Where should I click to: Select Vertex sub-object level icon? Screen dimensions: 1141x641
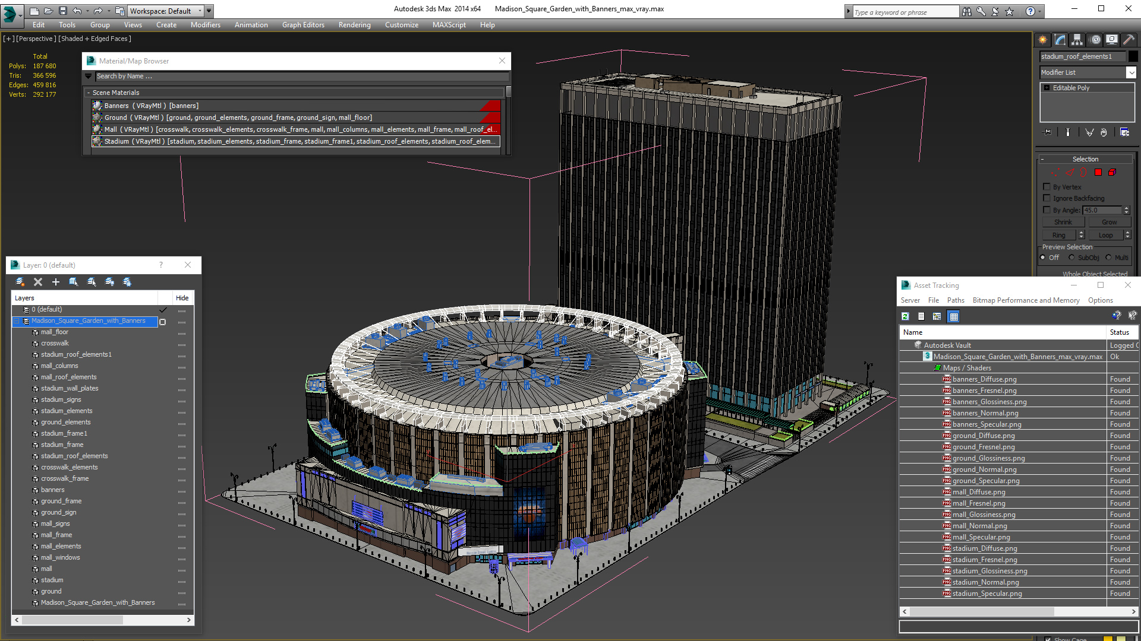(x=1055, y=172)
